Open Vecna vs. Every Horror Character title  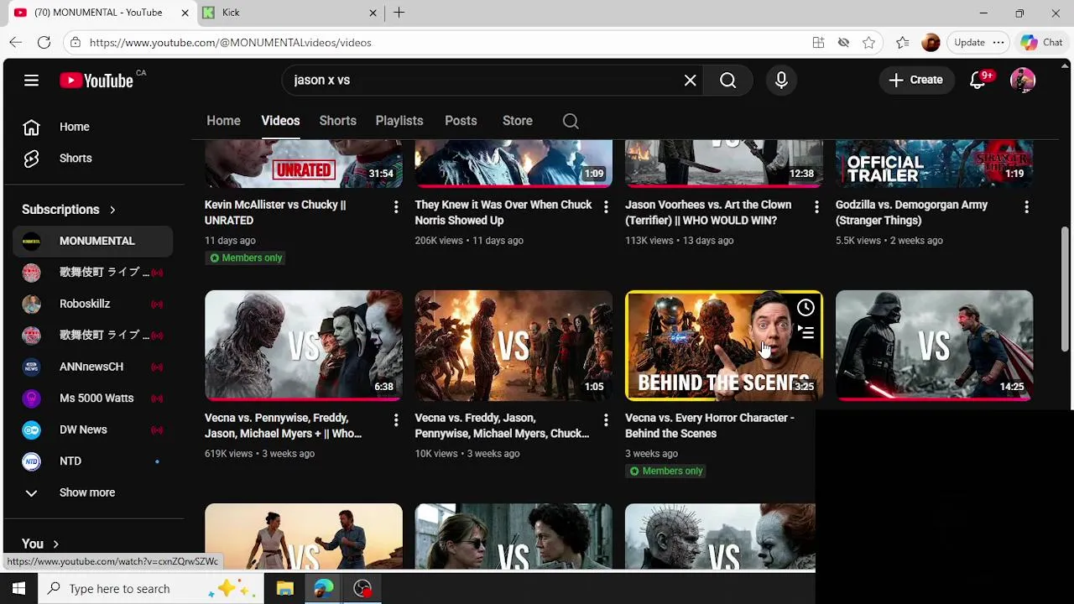click(709, 426)
